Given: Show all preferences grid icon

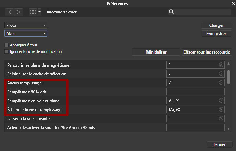Looking at the screenshot, I should 33,12.
